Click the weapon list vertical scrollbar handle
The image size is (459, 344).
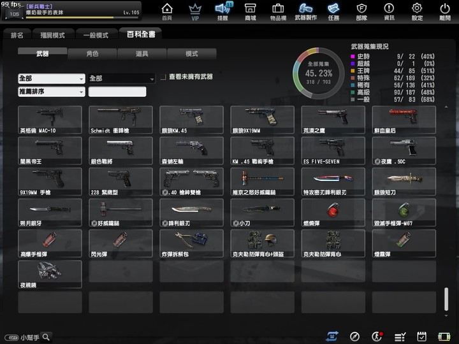point(446,299)
